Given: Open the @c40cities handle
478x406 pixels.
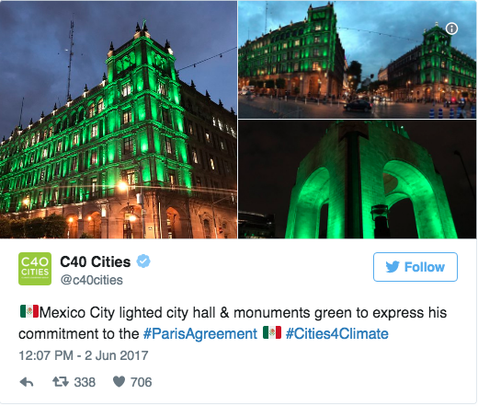Looking at the screenshot, I should point(92,280).
